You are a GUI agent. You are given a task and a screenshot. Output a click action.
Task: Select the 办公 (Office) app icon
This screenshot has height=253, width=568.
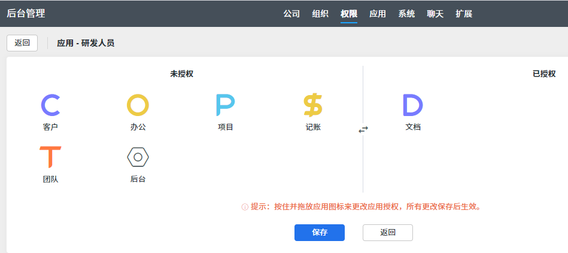138,105
